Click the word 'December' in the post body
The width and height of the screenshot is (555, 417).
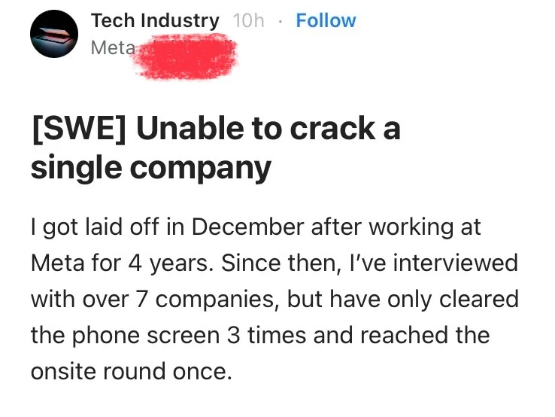pyautogui.click(x=247, y=227)
